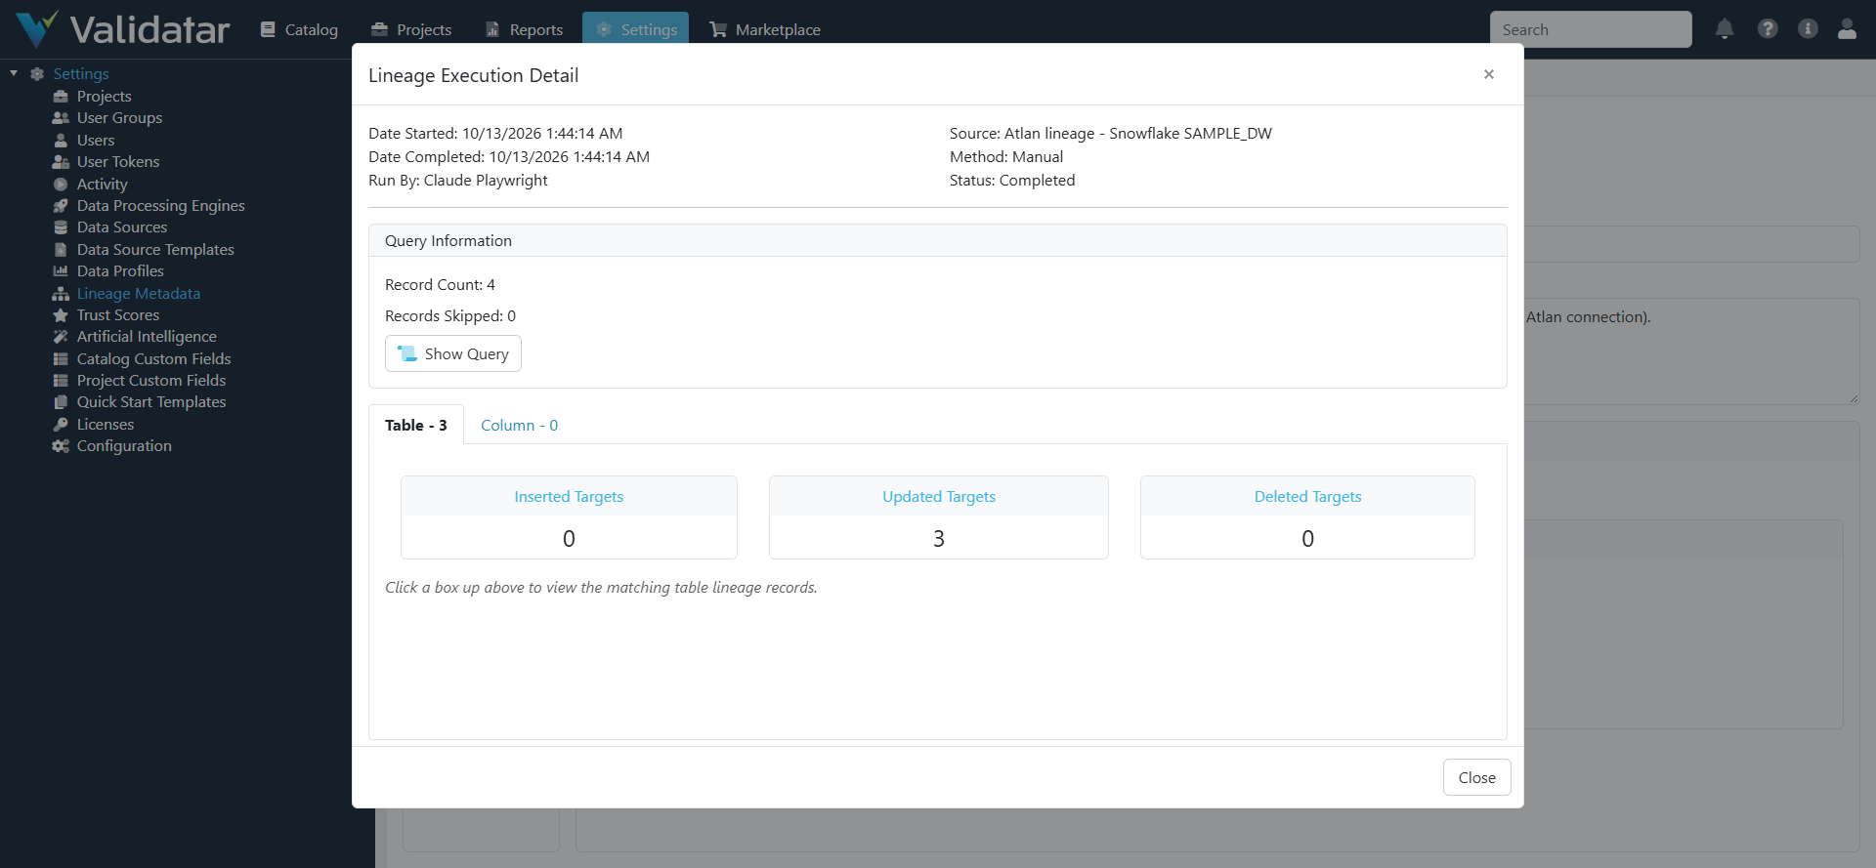Click the Artificial Intelligence wand icon
The image size is (1876, 868).
[x=61, y=337]
